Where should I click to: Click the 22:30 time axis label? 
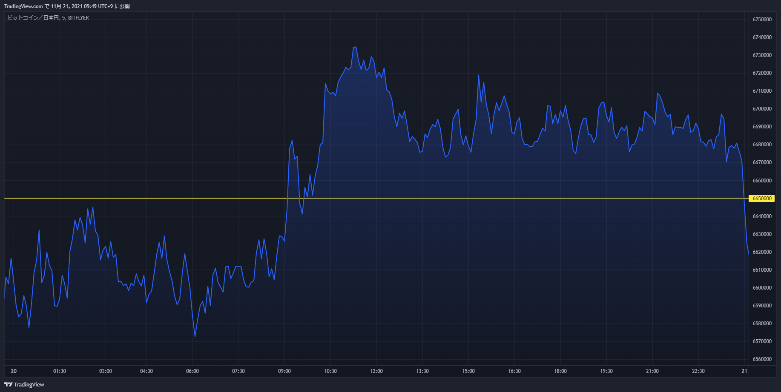(698, 371)
